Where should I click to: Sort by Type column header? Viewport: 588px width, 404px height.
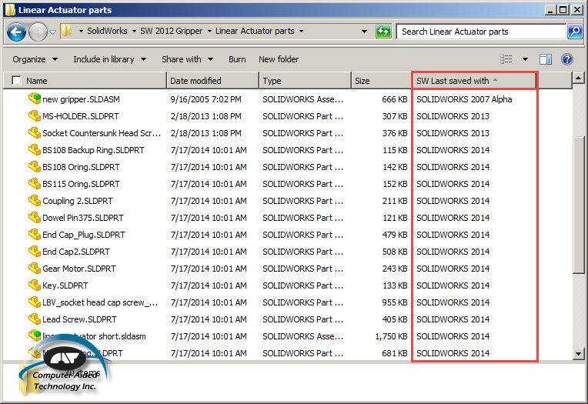[x=305, y=81]
